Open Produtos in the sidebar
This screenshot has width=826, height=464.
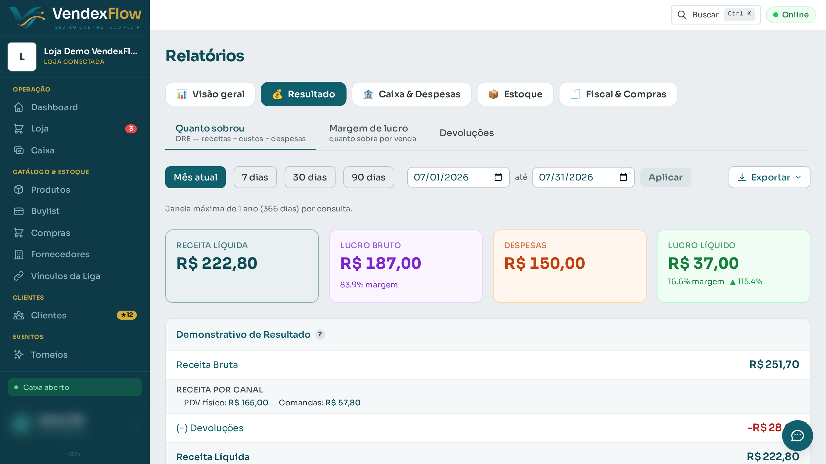75,190
